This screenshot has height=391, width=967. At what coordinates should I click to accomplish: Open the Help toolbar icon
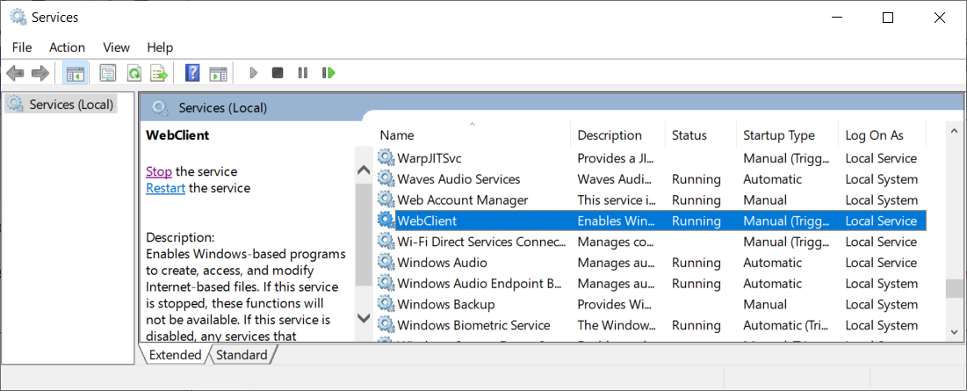[192, 74]
